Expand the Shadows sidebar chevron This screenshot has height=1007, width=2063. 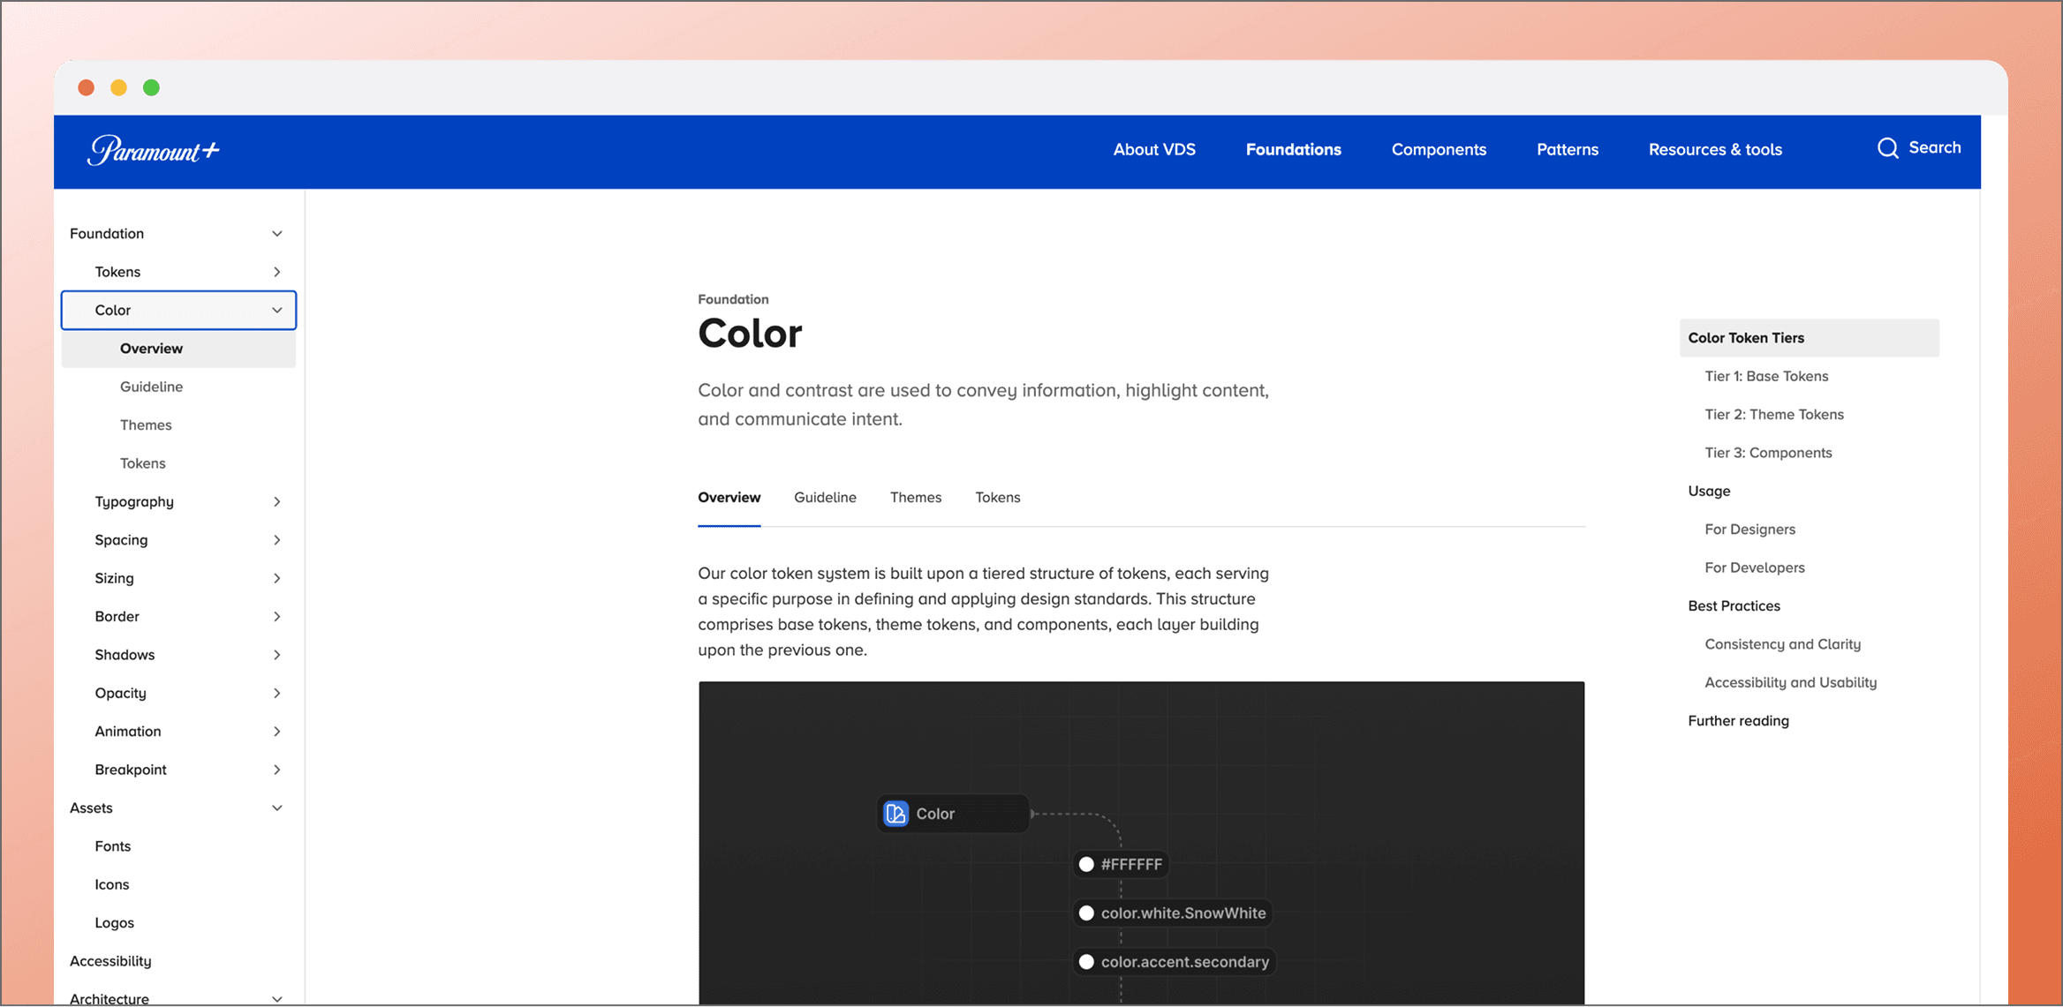tap(276, 655)
